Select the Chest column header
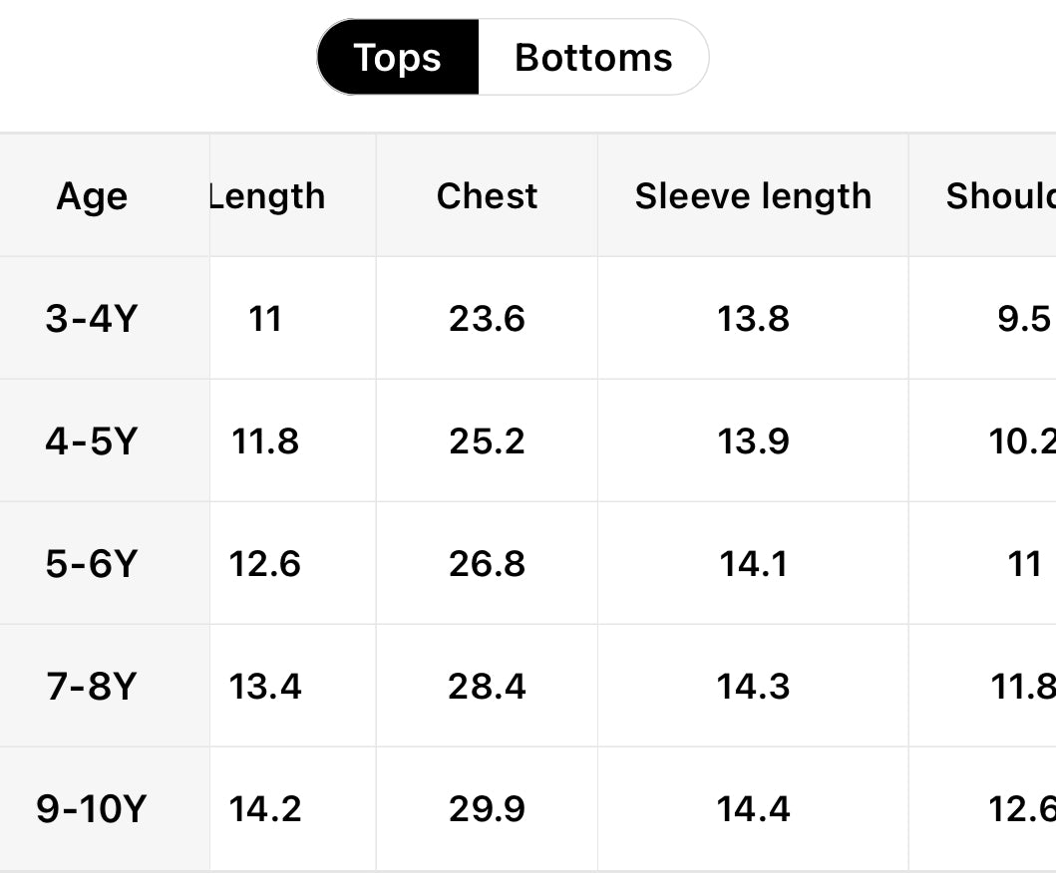 487,196
